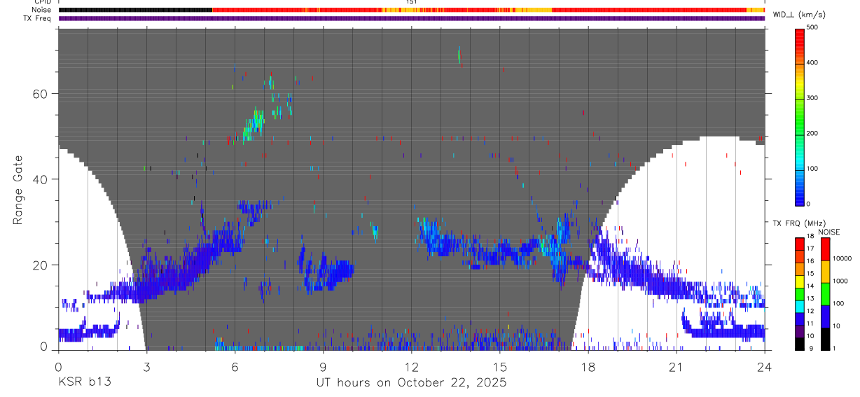Screen dimensions: 860x397
Task: Click the "200" tick on width colorbar
Action: tap(812, 133)
